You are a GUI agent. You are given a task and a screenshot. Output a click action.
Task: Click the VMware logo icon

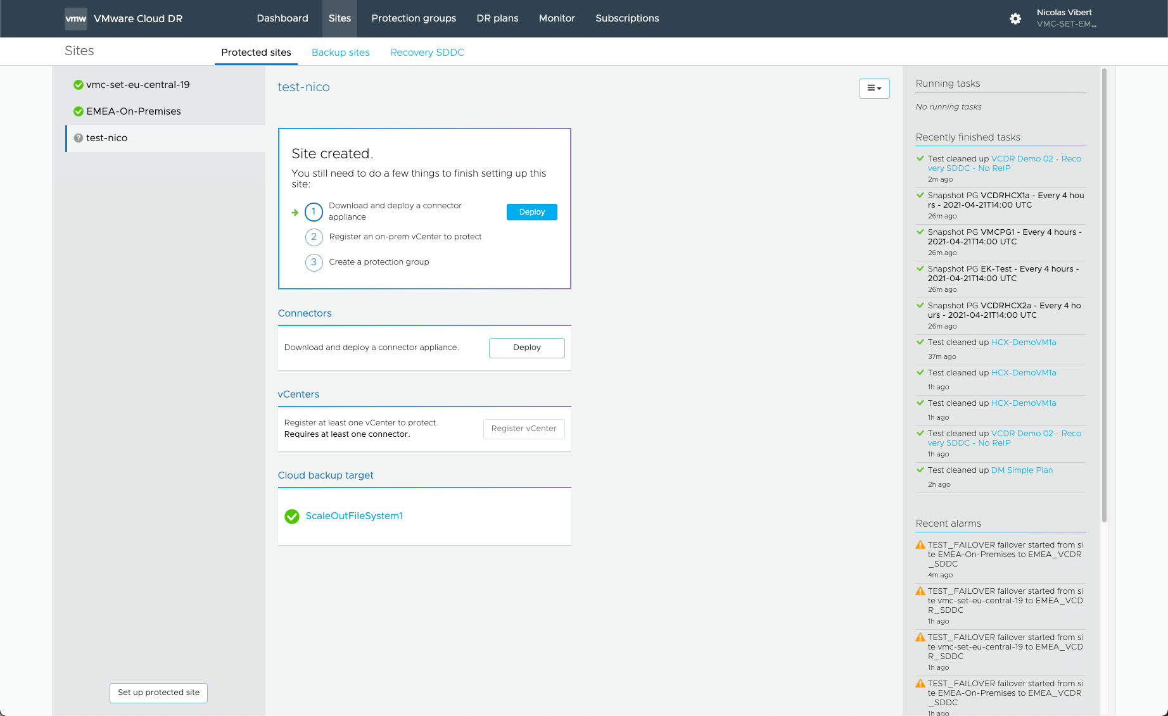tap(76, 19)
